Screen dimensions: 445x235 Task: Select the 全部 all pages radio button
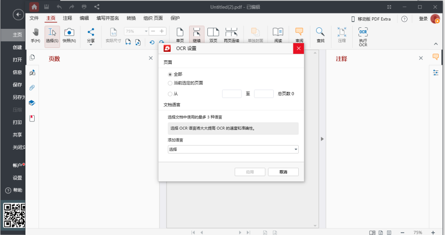170,74
